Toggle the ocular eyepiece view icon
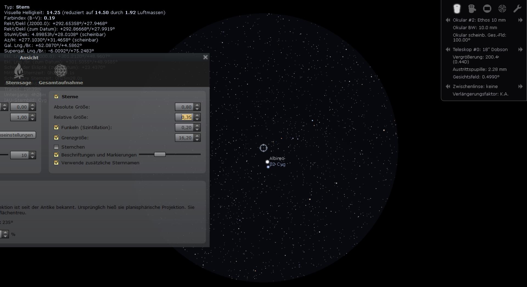This screenshot has width=527, height=287. click(x=457, y=8)
